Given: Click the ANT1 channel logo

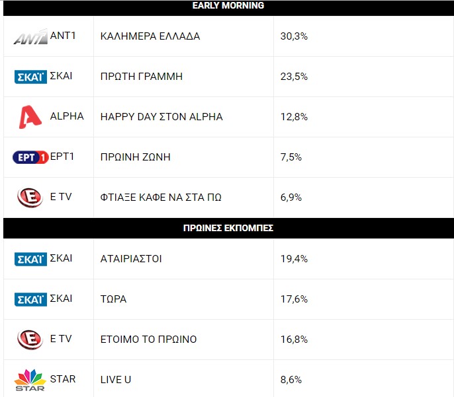Looking at the screenshot, I should pyautogui.click(x=30, y=37).
